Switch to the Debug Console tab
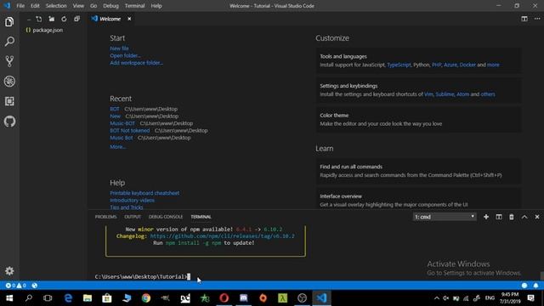544x306 pixels. pos(166,217)
